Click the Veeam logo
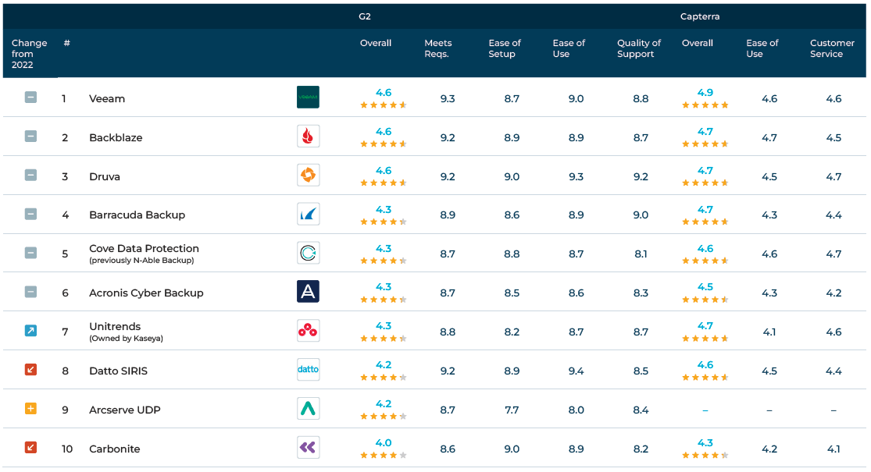 [x=308, y=97]
